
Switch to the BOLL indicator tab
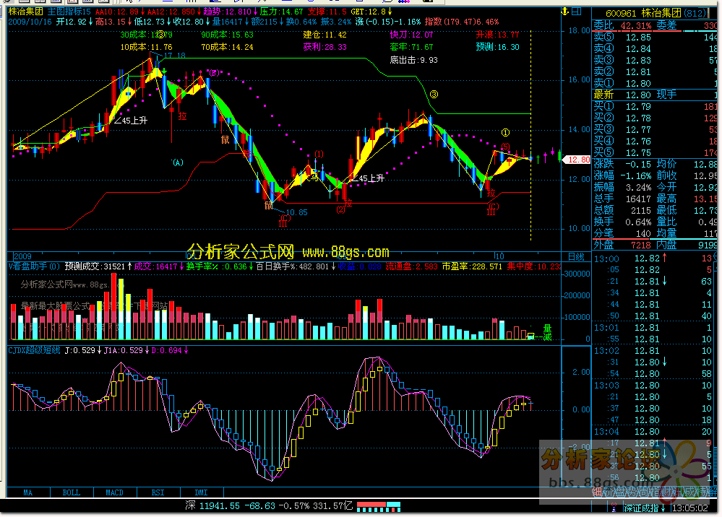[x=72, y=492]
